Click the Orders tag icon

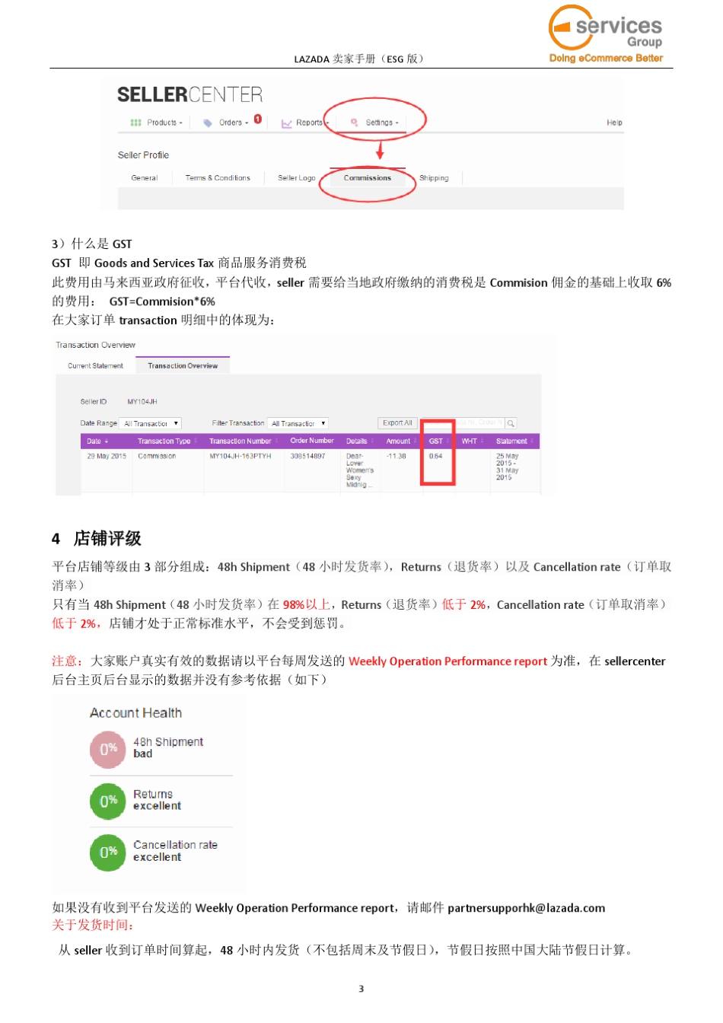tap(208, 123)
